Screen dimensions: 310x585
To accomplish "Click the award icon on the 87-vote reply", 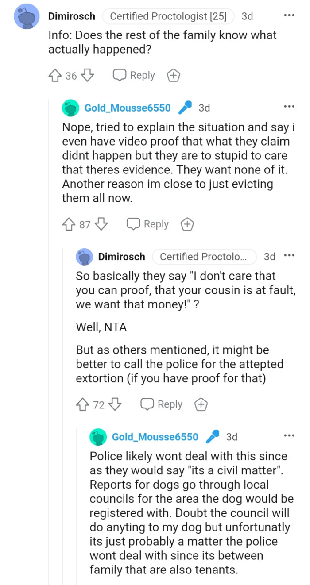I will pyautogui.click(x=187, y=224).
